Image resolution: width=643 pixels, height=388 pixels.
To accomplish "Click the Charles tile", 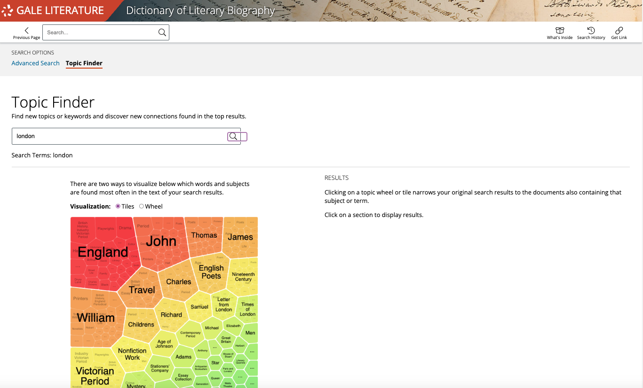I will pyautogui.click(x=179, y=282).
